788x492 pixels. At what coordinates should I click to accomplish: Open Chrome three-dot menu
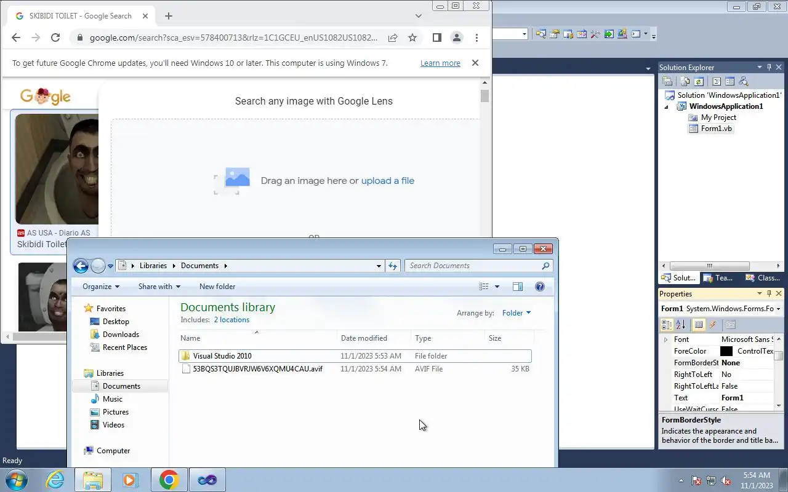(x=476, y=38)
